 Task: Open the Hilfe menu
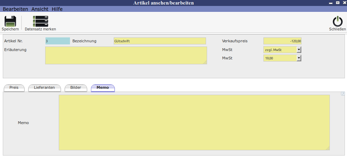point(57,9)
